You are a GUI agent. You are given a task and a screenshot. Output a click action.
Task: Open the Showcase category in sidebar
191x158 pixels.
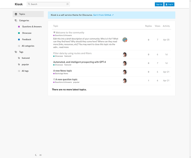[x=27, y=33]
